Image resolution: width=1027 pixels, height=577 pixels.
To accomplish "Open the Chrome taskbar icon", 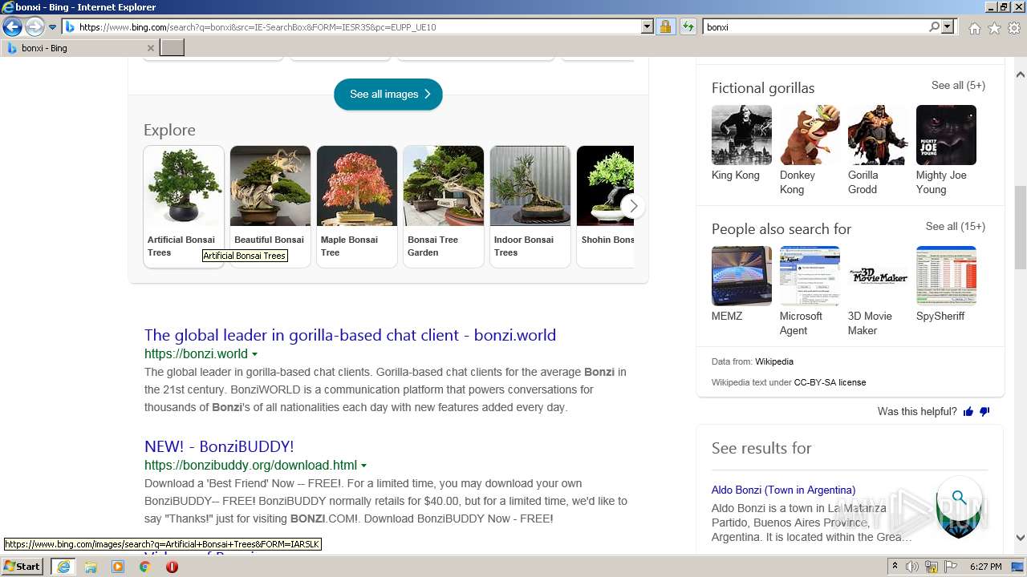I will 144,567.
